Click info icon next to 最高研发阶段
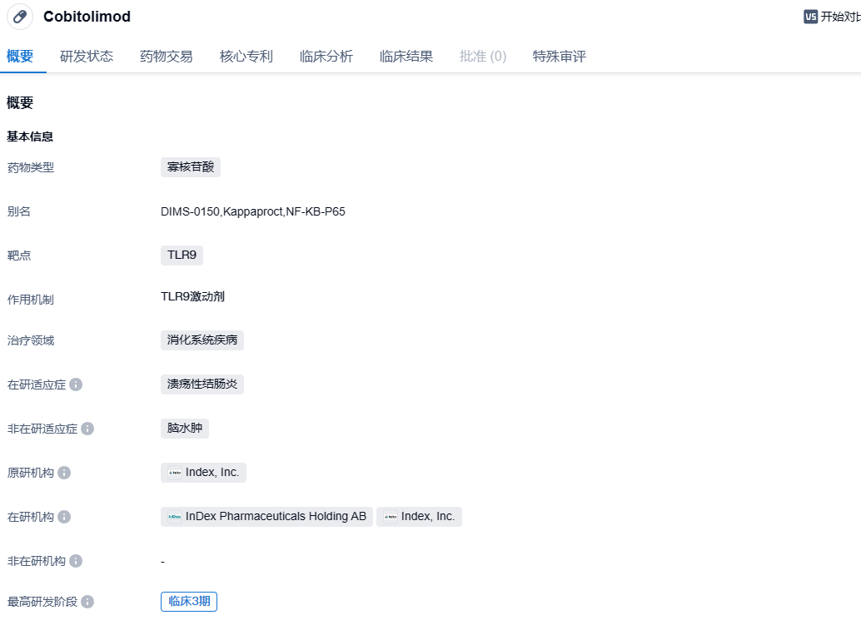The height and width of the screenshot is (630, 861). coord(87,602)
